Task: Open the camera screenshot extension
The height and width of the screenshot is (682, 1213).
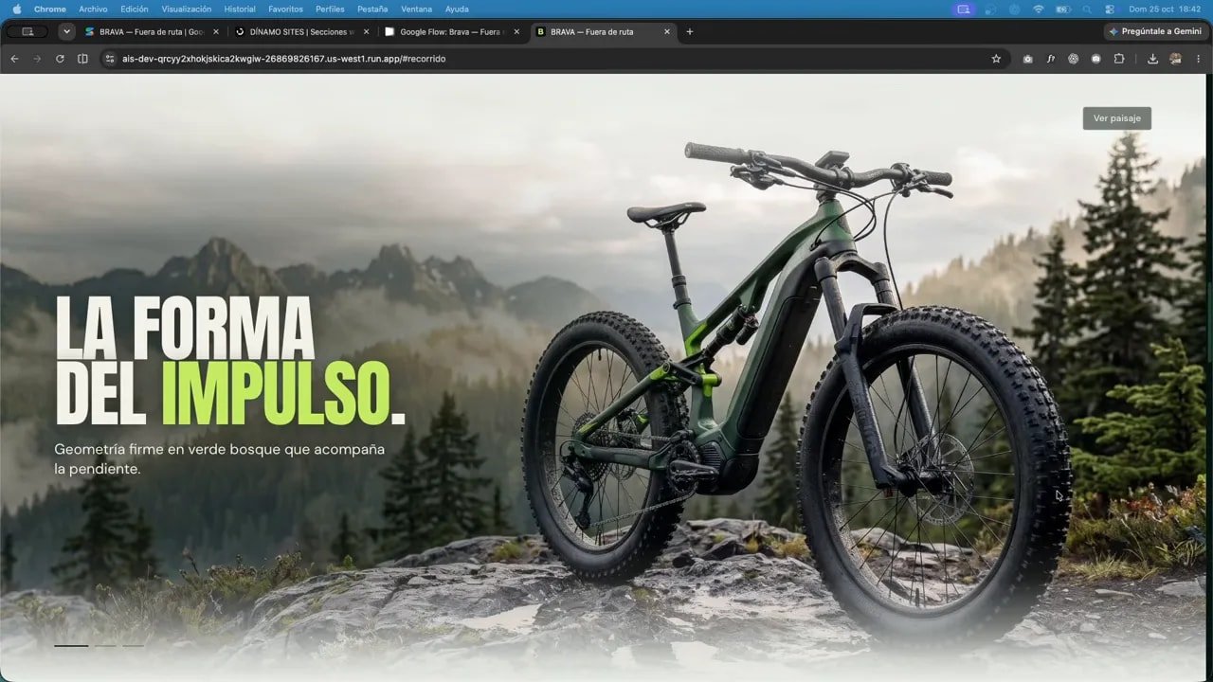Action: [x=1028, y=59]
